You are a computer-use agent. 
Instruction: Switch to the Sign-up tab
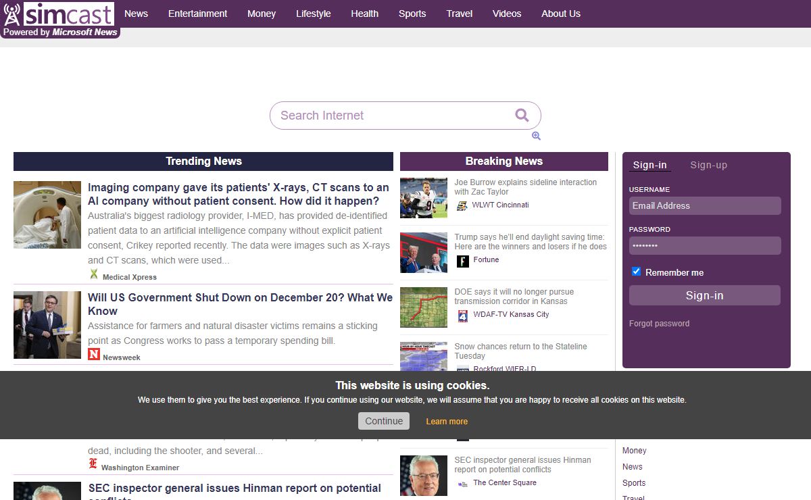[x=709, y=165]
